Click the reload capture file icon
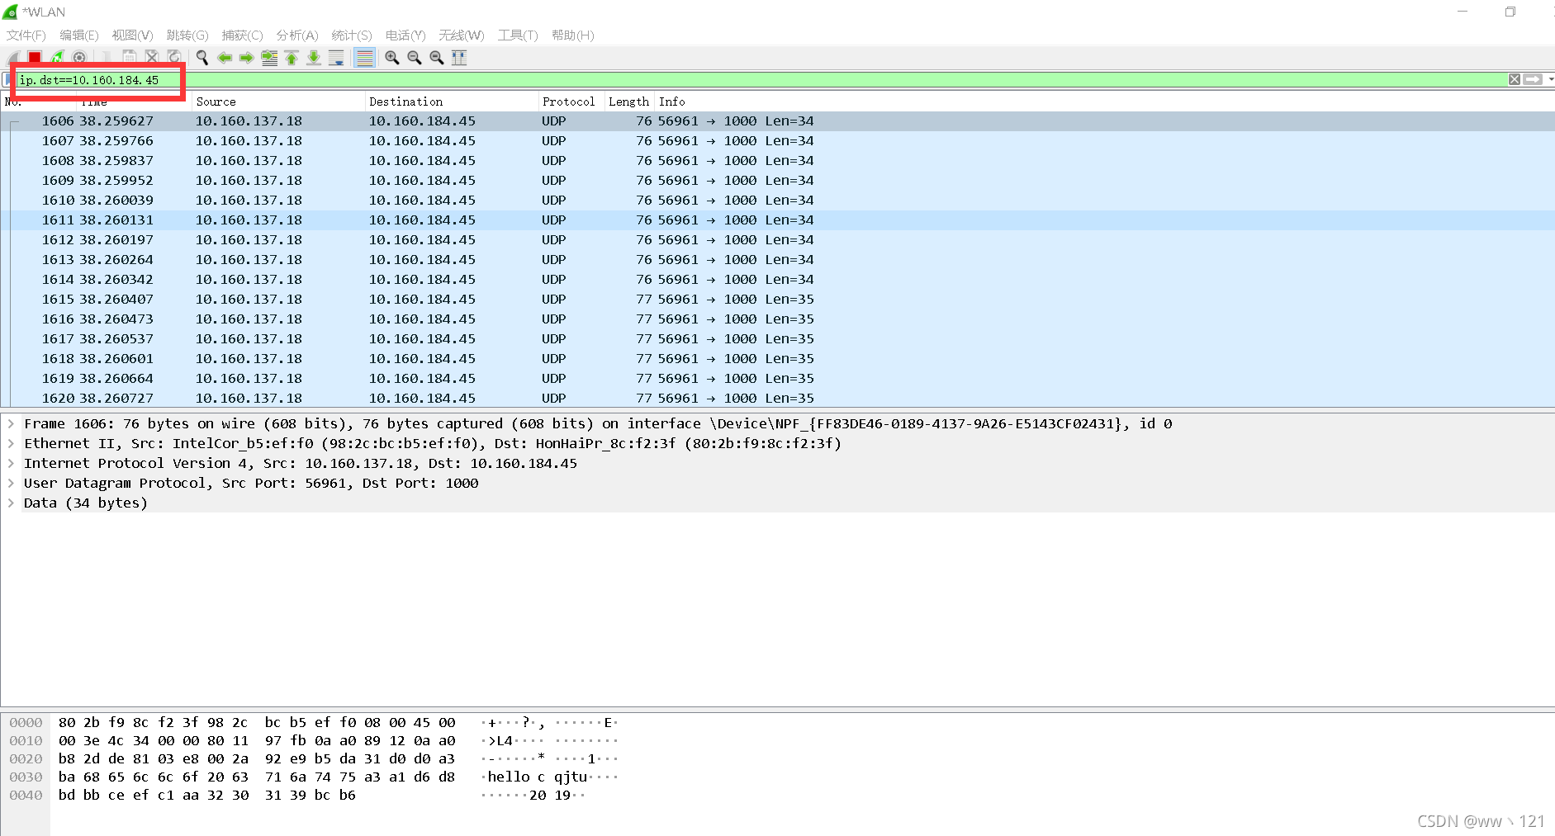This screenshot has height=836, width=1555. 174,57
